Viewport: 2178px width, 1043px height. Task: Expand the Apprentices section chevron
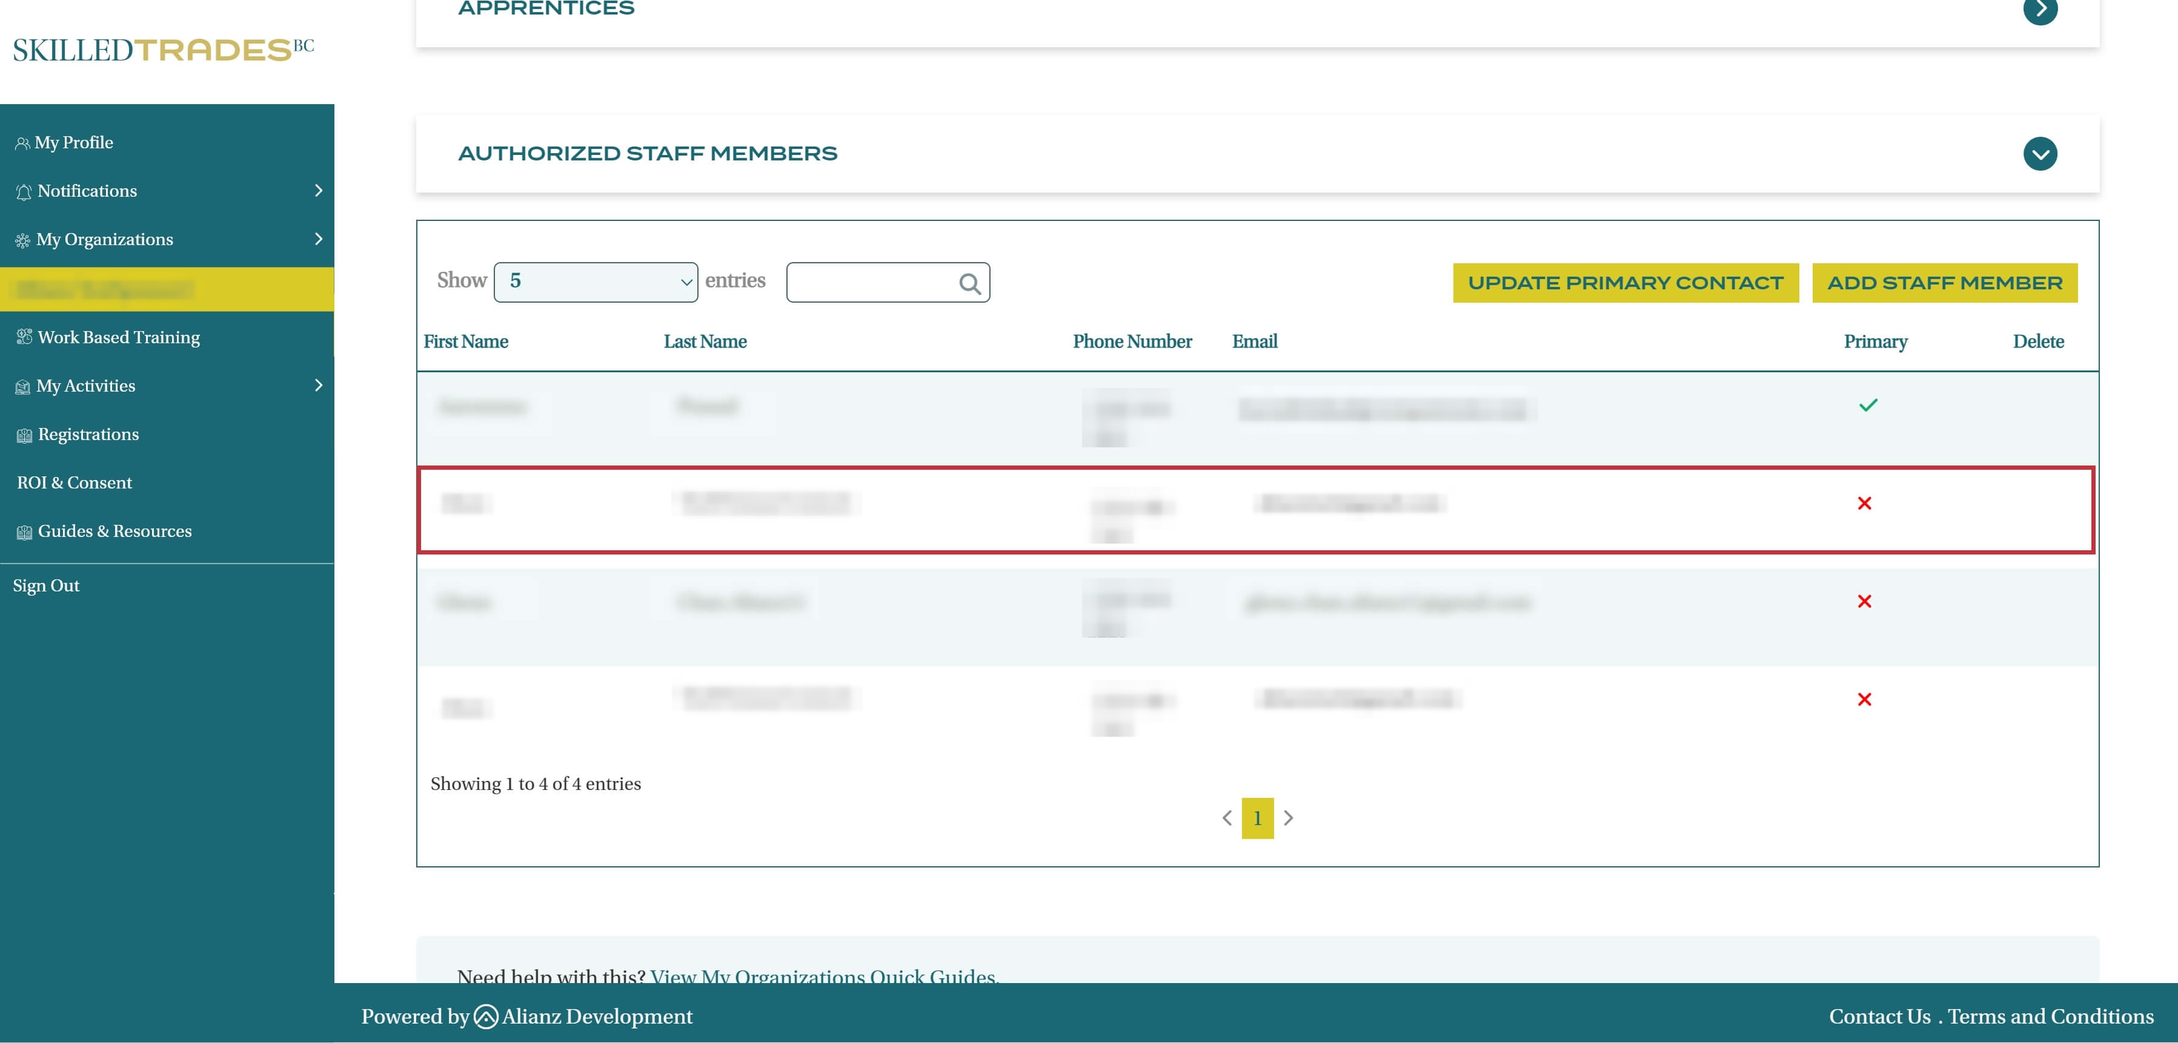[x=2039, y=10]
